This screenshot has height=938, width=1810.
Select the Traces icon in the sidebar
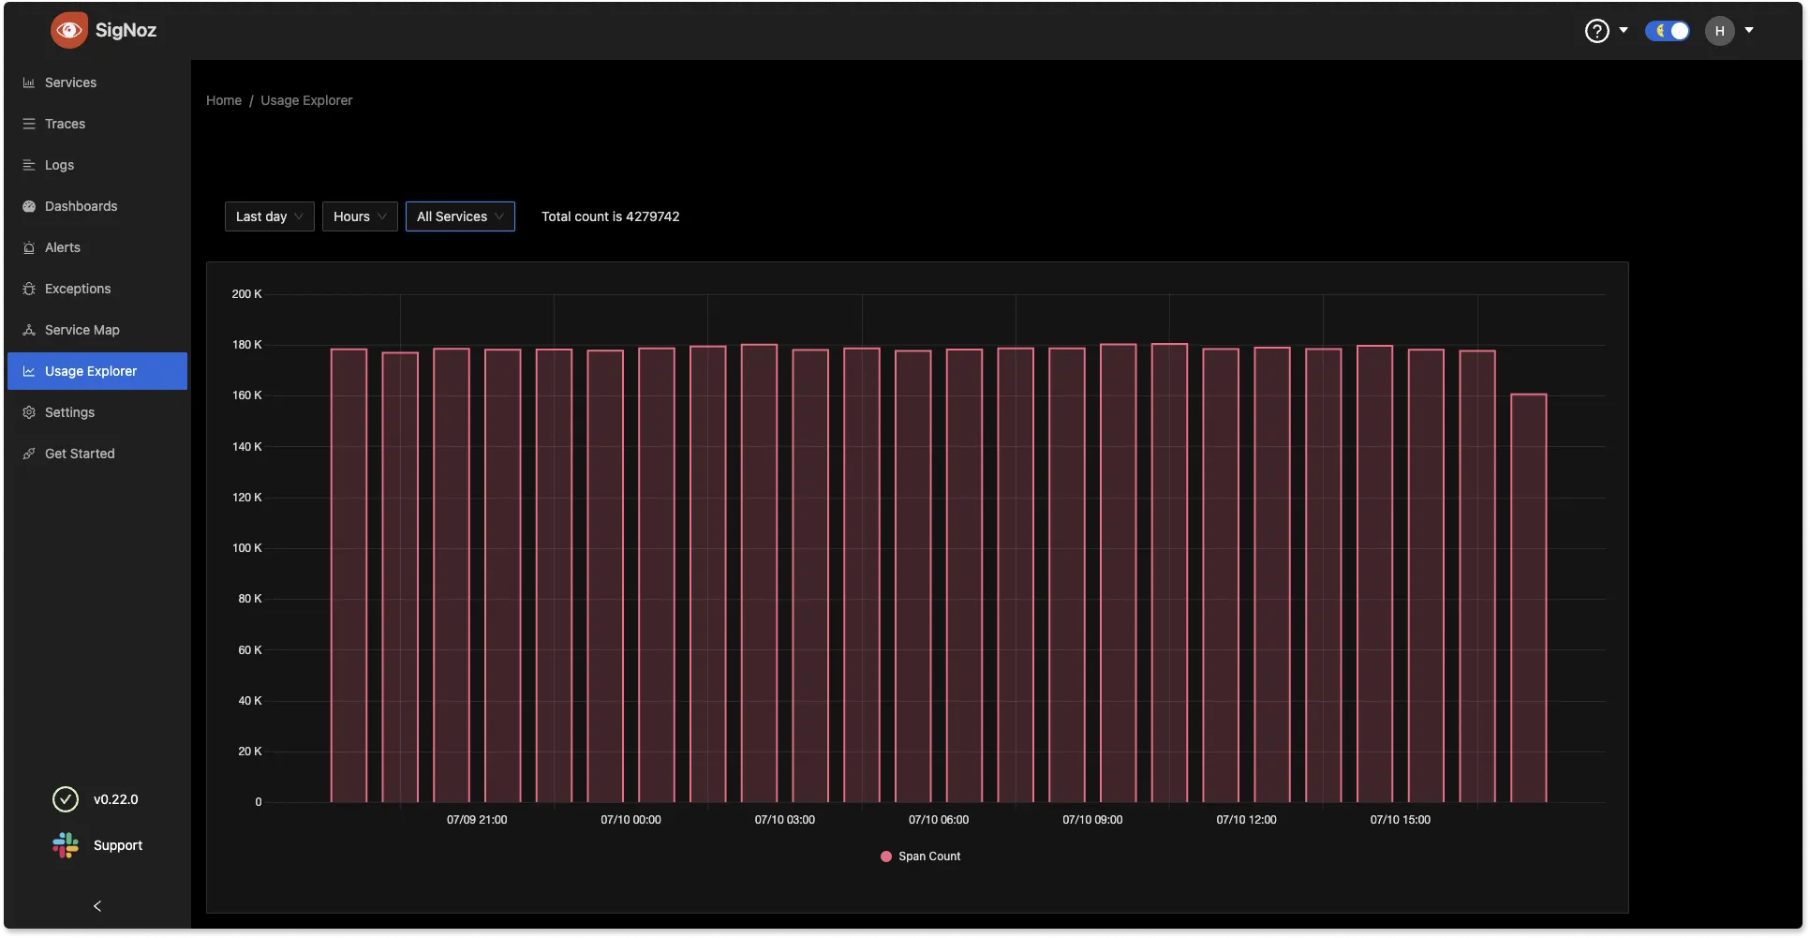[28, 123]
